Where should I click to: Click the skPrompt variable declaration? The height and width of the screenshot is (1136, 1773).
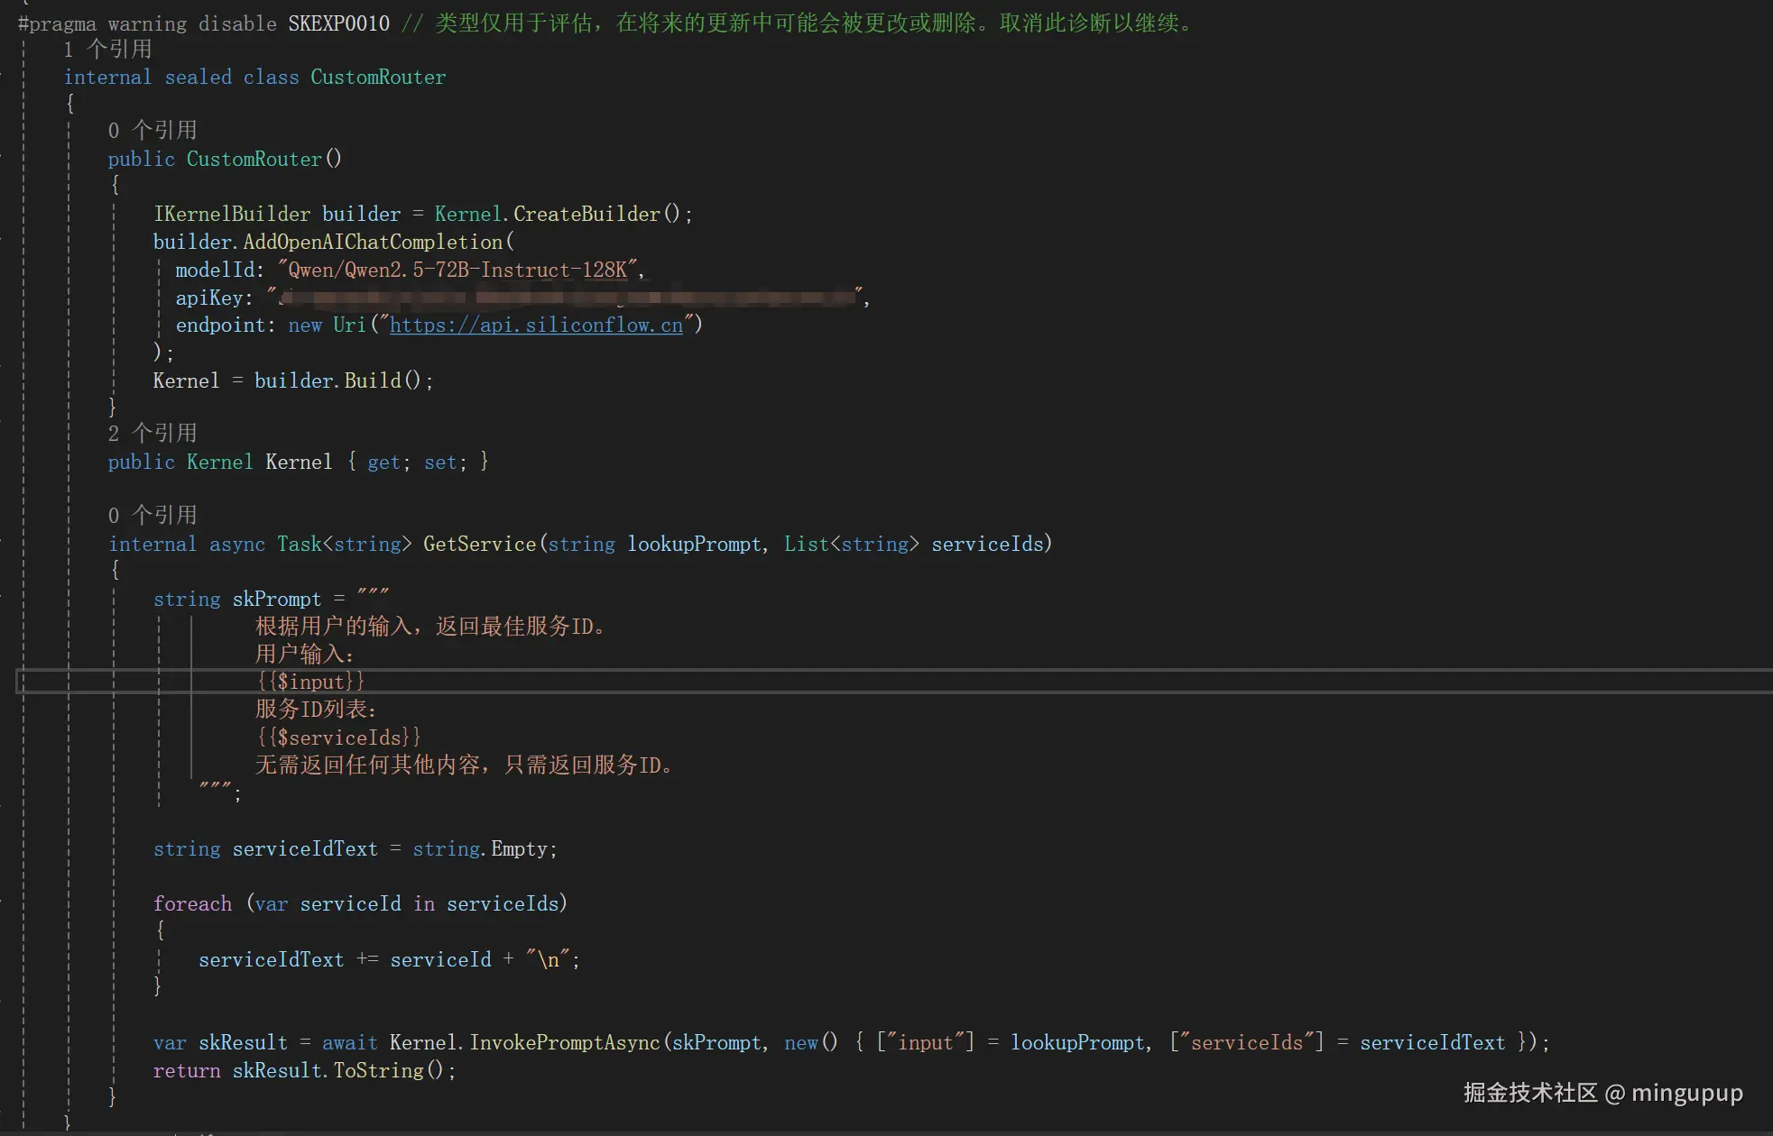[276, 600]
